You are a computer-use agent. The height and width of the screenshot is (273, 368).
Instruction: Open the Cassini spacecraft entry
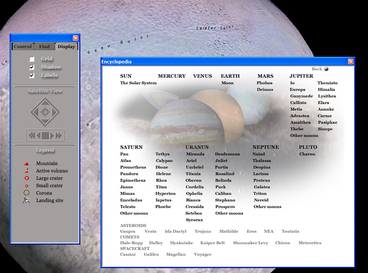click(x=128, y=254)
